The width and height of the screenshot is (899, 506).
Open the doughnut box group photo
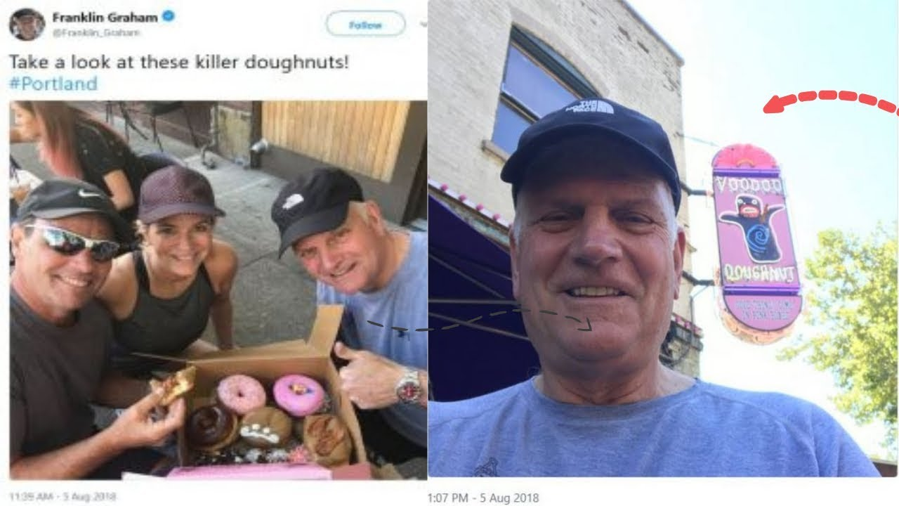coord(218,290)
